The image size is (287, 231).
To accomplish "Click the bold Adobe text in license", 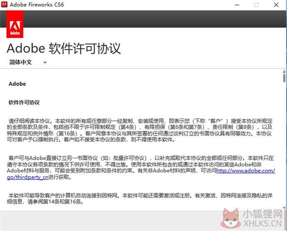I will (x=17, y=84).
